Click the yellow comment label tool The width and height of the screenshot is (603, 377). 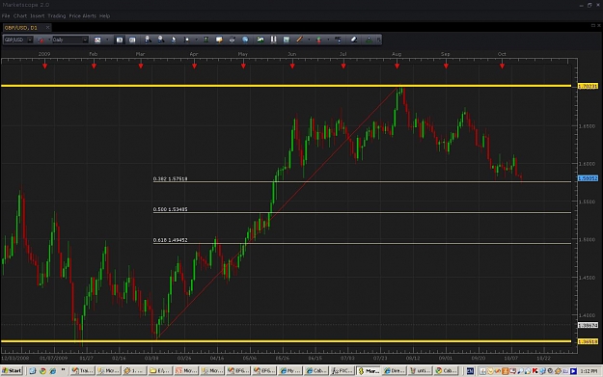coord(219,40)
